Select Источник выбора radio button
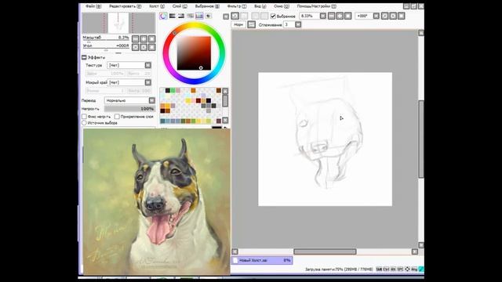502x282 pixels. coord(84,123)
